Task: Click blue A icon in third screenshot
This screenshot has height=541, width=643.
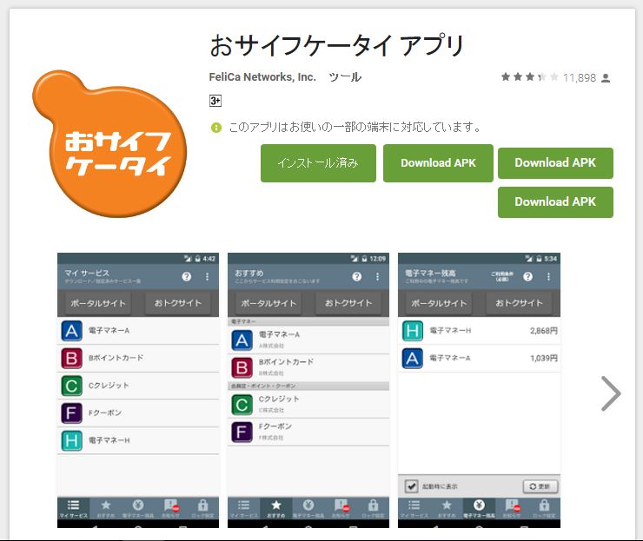Action: 413,359
